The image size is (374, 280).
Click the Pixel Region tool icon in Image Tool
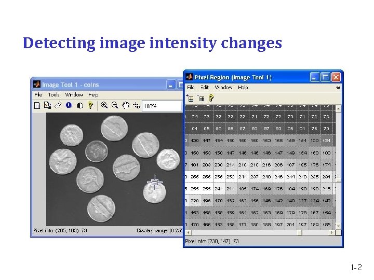pyautogui.click(x=47, y=105)
